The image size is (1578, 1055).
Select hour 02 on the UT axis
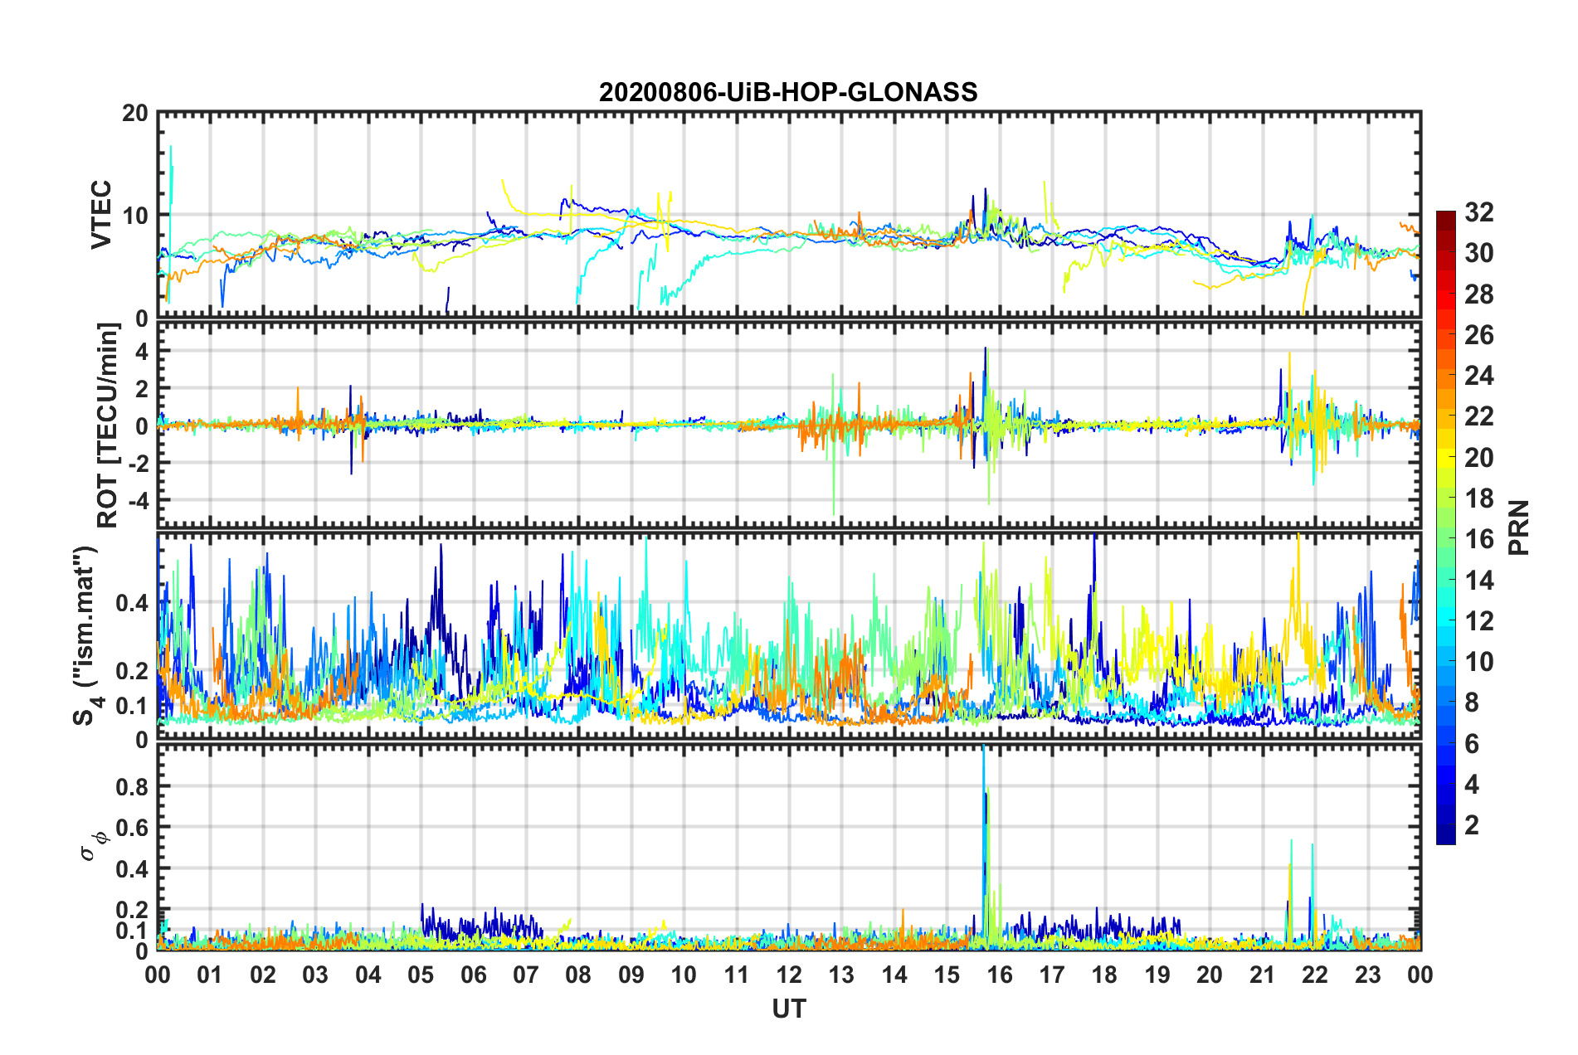[263, 975]
